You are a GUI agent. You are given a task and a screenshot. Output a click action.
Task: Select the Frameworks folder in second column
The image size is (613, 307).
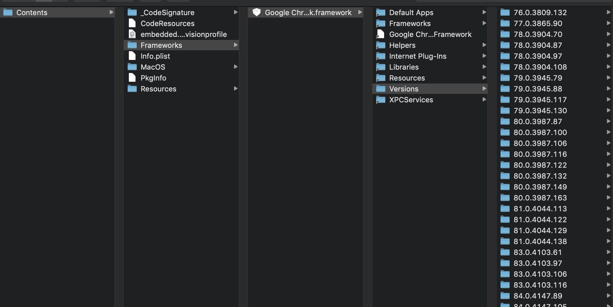click(x=181, y=45)
